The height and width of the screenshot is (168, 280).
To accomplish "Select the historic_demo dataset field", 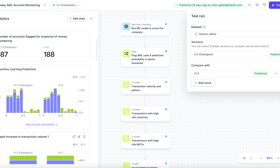I will (235, 34).
